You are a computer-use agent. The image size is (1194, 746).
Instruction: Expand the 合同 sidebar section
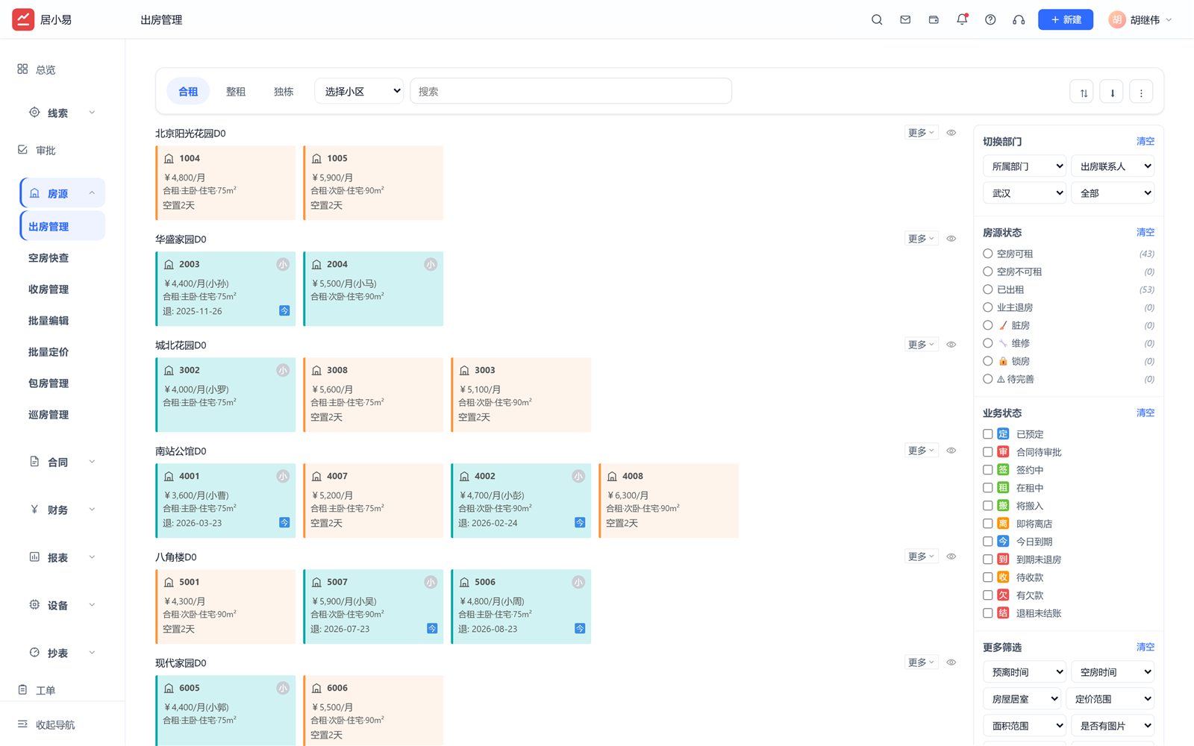point(63,462)
